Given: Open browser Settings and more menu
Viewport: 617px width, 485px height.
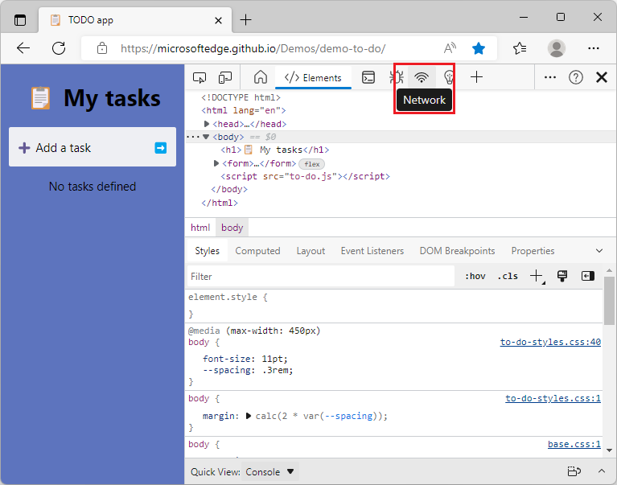Looking at the screenshot, I should (x=594, y=48).
